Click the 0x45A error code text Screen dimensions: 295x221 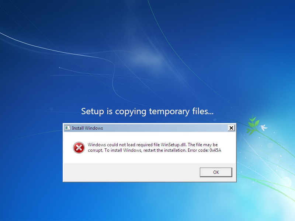(x=215, y=150)
